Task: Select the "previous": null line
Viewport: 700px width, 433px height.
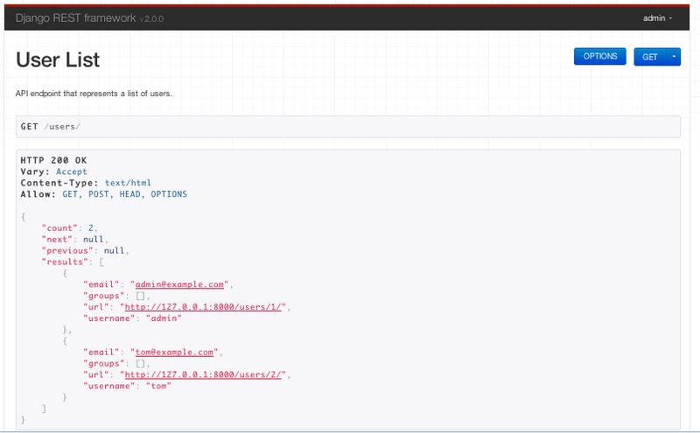Action: (85, 251)
